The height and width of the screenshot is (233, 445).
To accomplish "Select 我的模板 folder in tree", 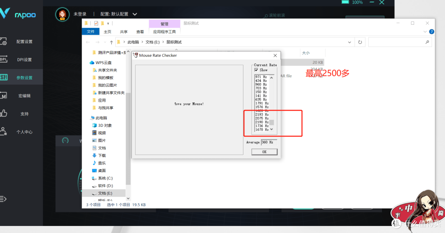I will [x=105, y=78].
